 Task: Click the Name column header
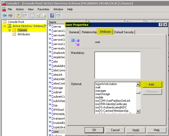(x=67, y=22)
